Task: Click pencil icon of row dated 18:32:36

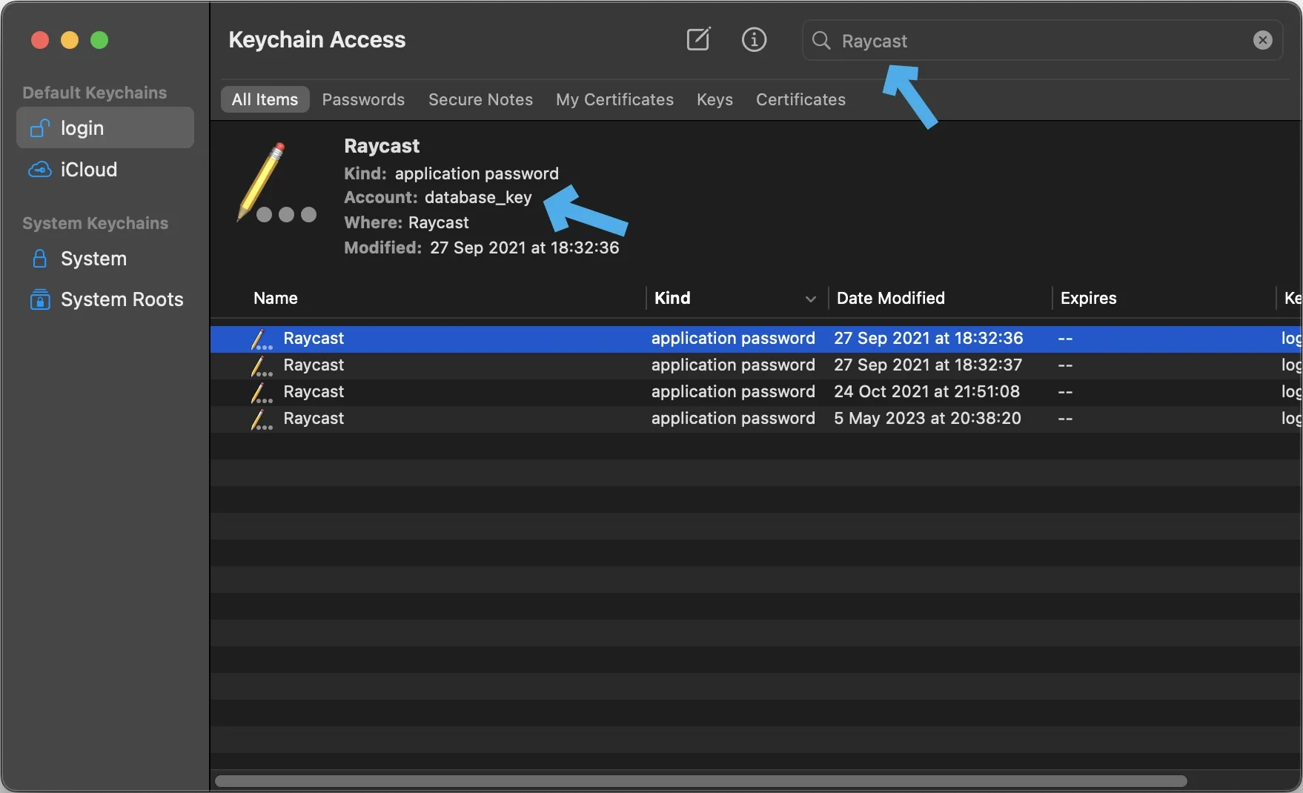Action: click(x=261, y=339)
